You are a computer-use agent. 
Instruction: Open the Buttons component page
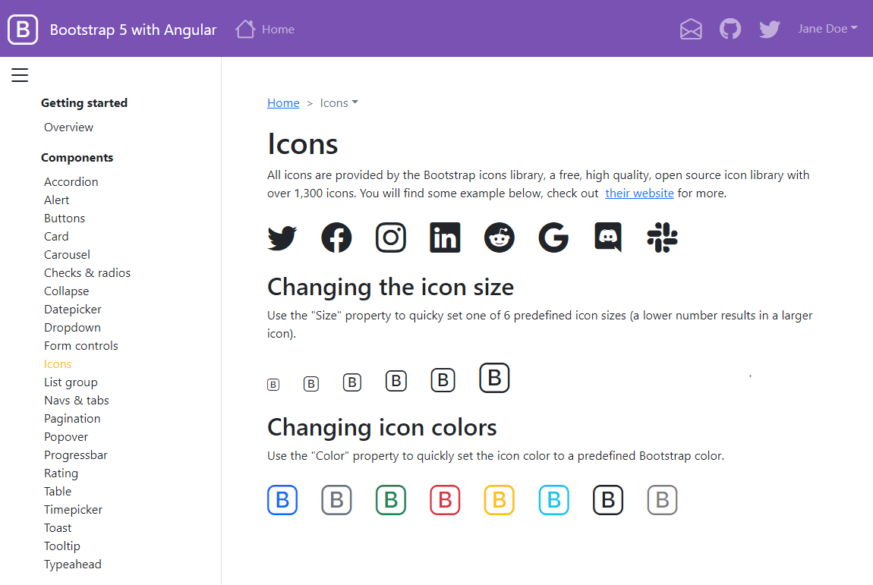pos(65,219)
